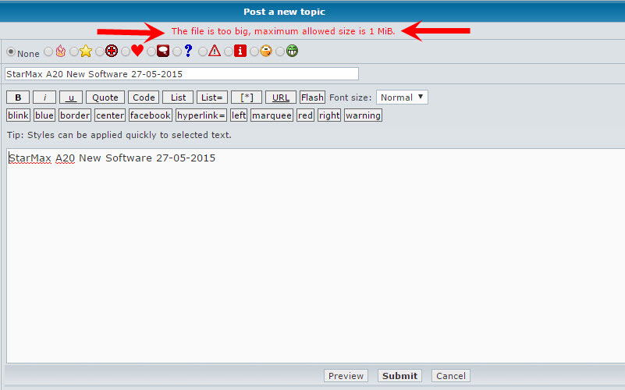Viewport: 625px width, 390px height.
Task: Click the yellow star topic icon
Action: pos(86,51)
